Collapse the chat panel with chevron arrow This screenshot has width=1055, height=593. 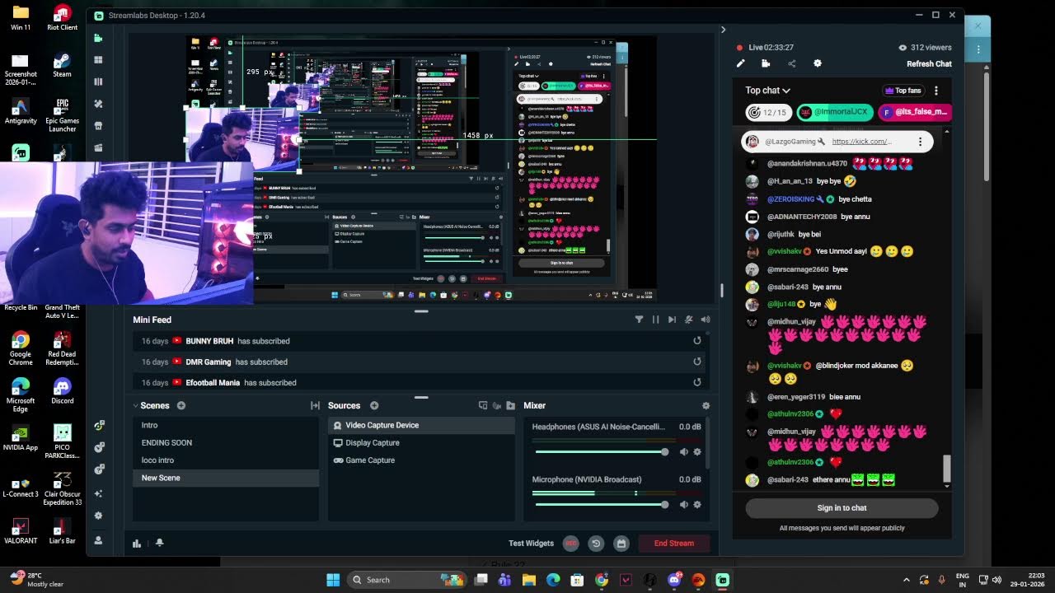[x=724, y=30]
